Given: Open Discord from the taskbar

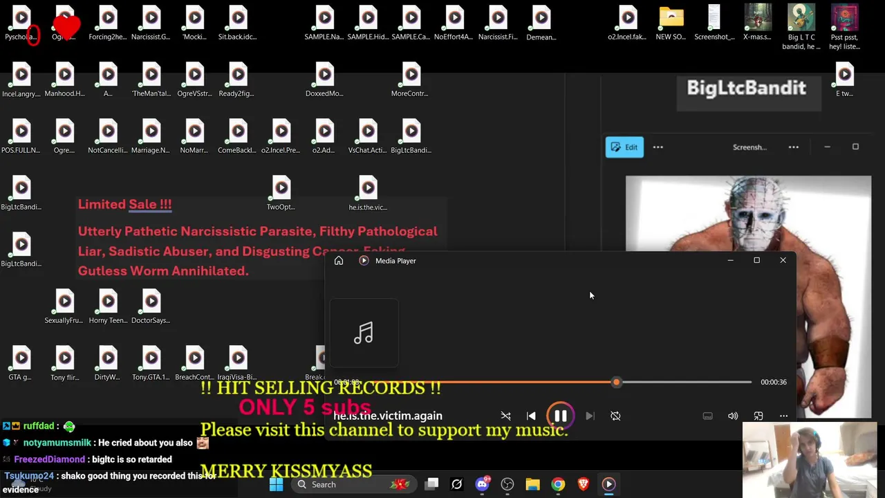Looking at the screenshot, I should click(x=482, y=484).
